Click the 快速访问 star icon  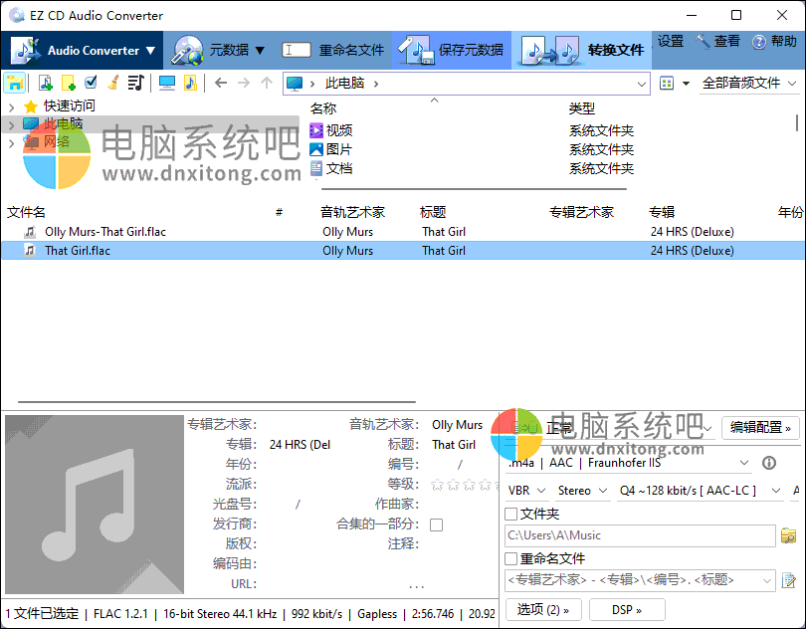click(31, 106)
